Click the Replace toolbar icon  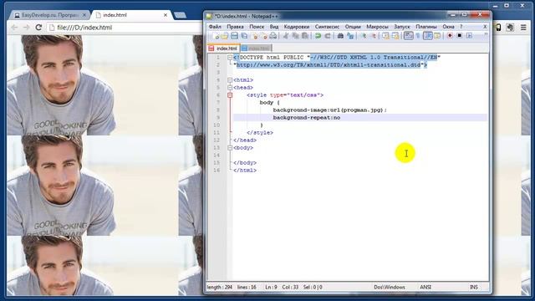click(x=350, y=36)
